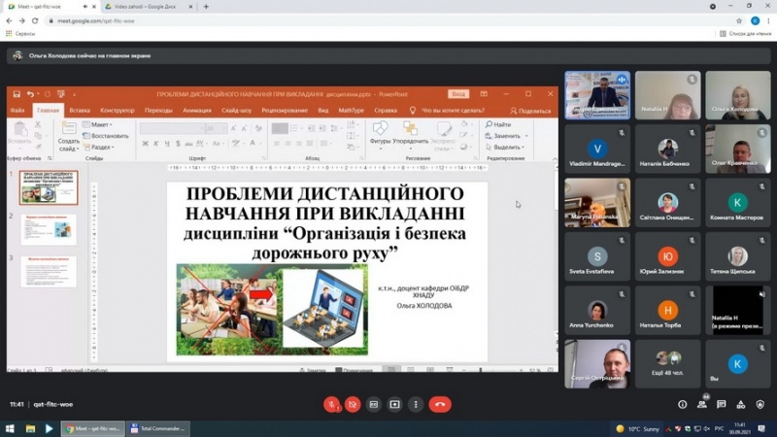777x437 pixels.
Task: Click the Present now screen-share icon
Action: click(395, 404)
